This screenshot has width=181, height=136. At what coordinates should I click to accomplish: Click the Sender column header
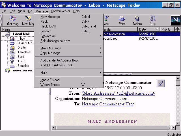point(120,29)
